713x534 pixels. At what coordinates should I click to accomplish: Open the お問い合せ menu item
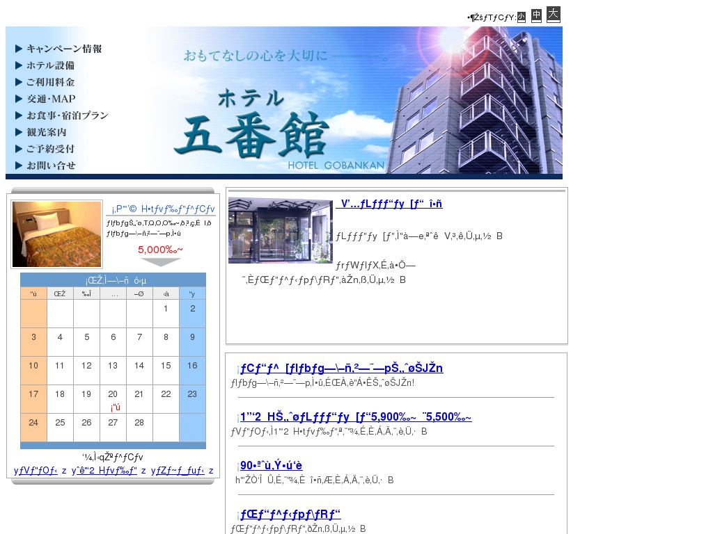click(45, 165)
